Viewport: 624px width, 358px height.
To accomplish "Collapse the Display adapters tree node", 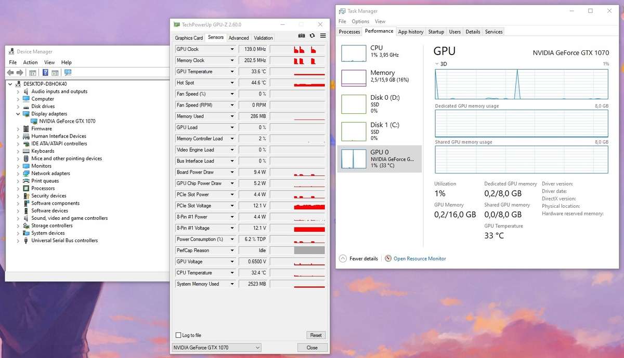I will click(x=17, y=113).
